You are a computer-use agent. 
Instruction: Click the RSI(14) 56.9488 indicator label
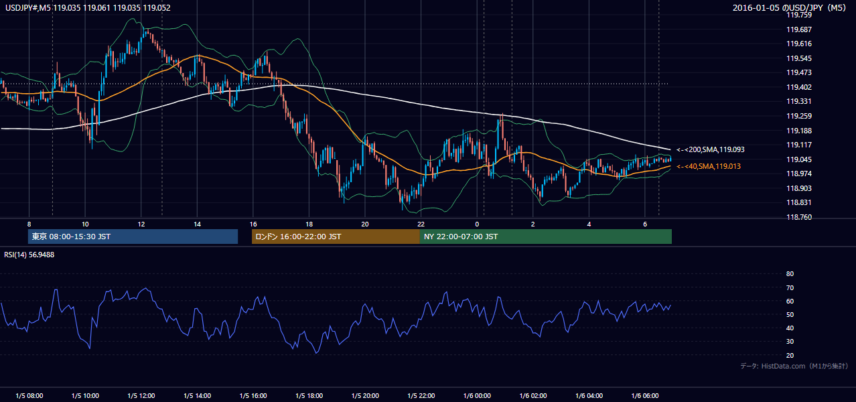[29, 255]
